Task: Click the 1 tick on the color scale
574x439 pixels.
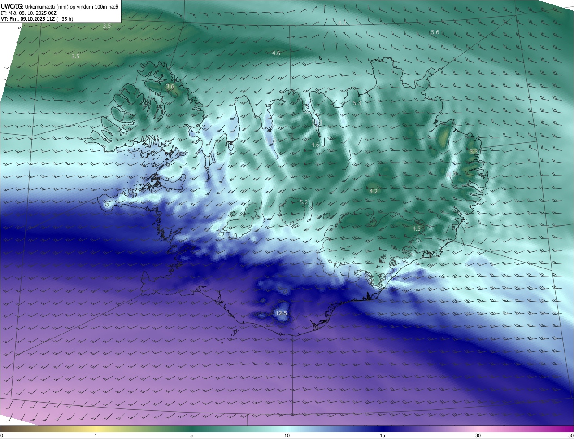Action: pos(96,435)
